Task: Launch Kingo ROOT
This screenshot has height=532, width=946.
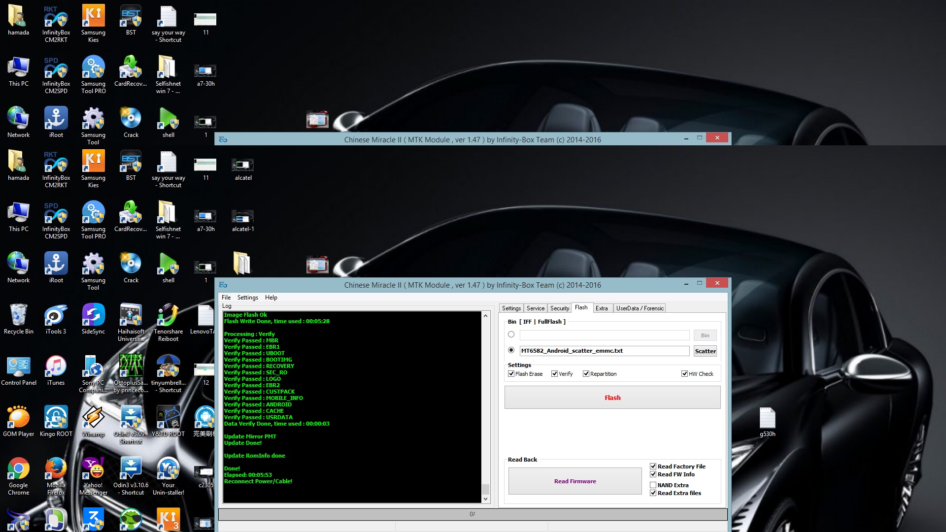Action: (56, 422)
